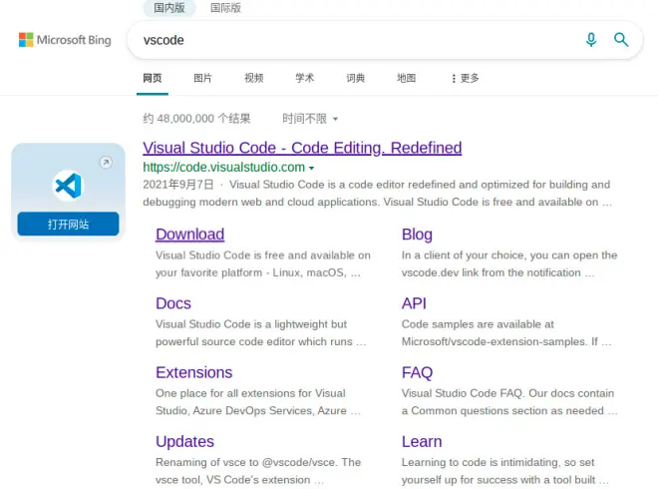
Task: Switch to 国际版 search
Action: coord(225,8)
